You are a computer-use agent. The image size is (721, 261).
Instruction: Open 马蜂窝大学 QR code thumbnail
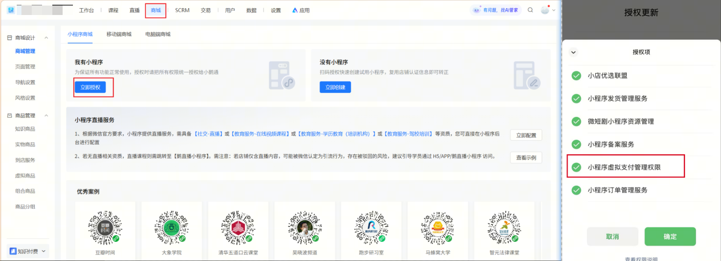(x=438, y=228)
